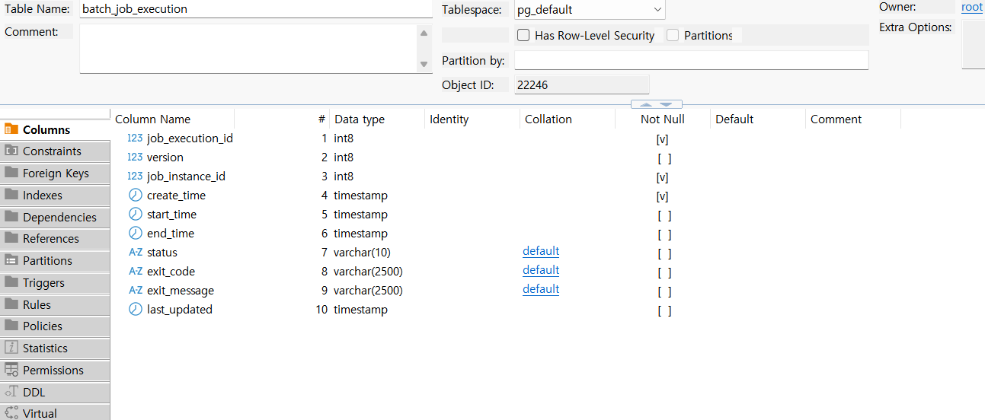Toggle Not Null for create_time
The height and width of the screenshot is (420, 985).
pyautogui.click(x=663, y=196)
